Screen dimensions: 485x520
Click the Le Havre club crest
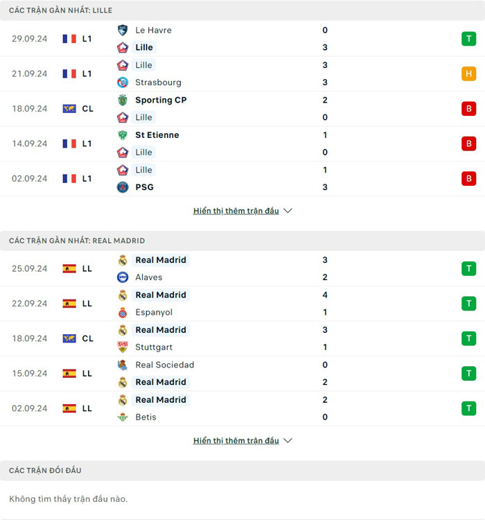click(x=123, y=30)
